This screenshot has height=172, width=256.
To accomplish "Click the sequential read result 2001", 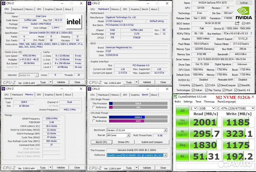I will point(206,122).
